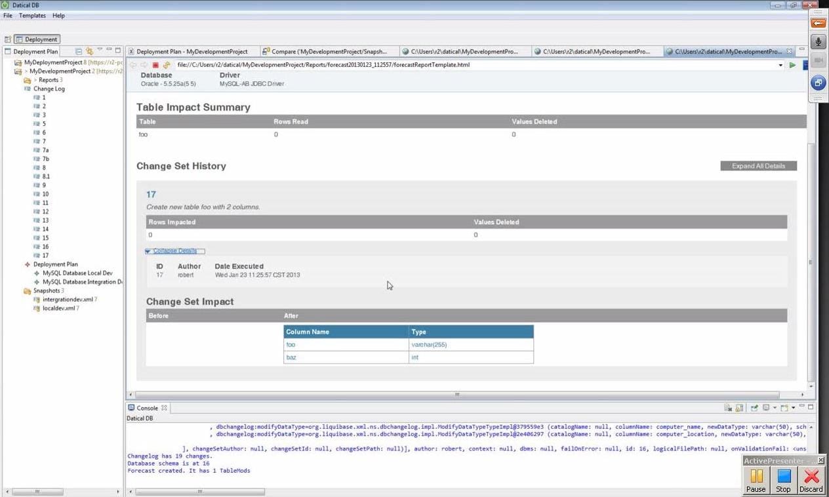Click Collapse All icon in Deployment Plan panel
829x497 pixels.
79,51
